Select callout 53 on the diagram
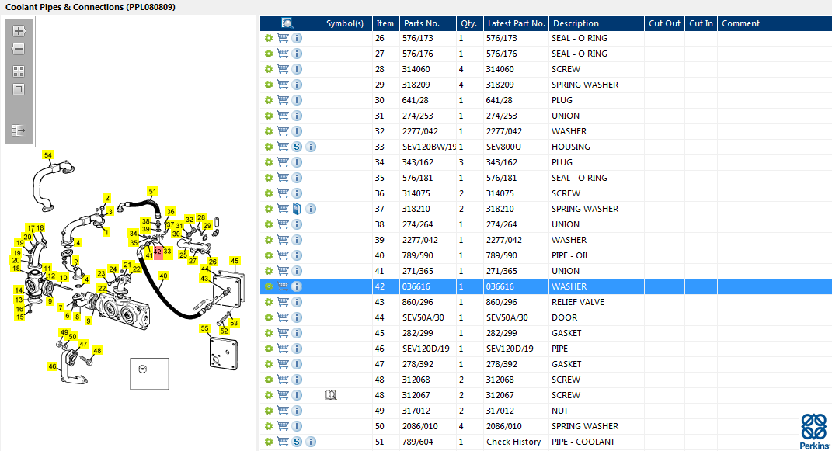 (x=234, y=323)
